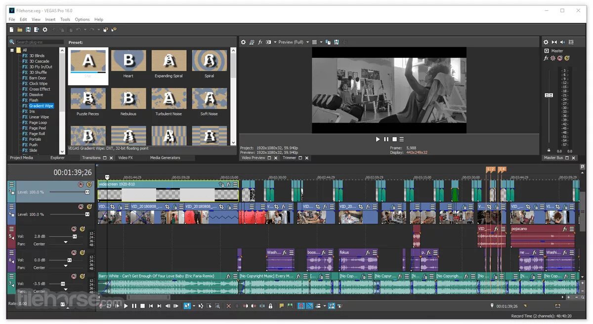593x324 pixels.
Task: Select the Heart transition preset thumbnail
Action: pyautogui.click(x=128, y=59)
